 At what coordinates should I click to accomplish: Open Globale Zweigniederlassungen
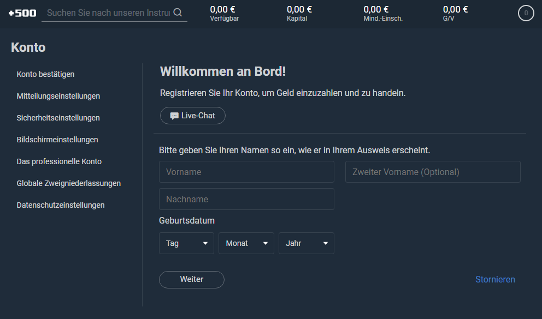(69, 183)
